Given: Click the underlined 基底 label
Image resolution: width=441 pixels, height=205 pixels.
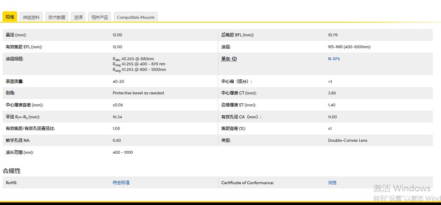Looking at the screenshot, I should pyautogui.click(x=226, y=59).
